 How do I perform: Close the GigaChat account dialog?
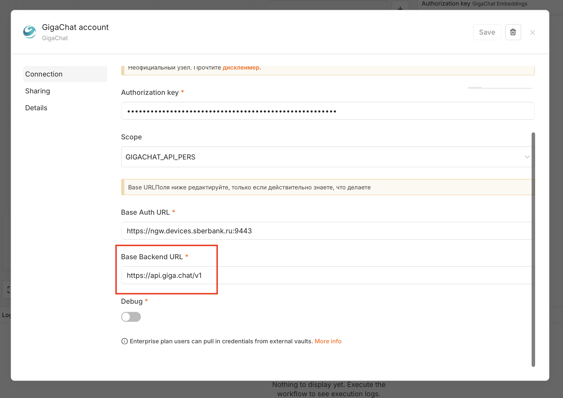click(x=532, y=32)
